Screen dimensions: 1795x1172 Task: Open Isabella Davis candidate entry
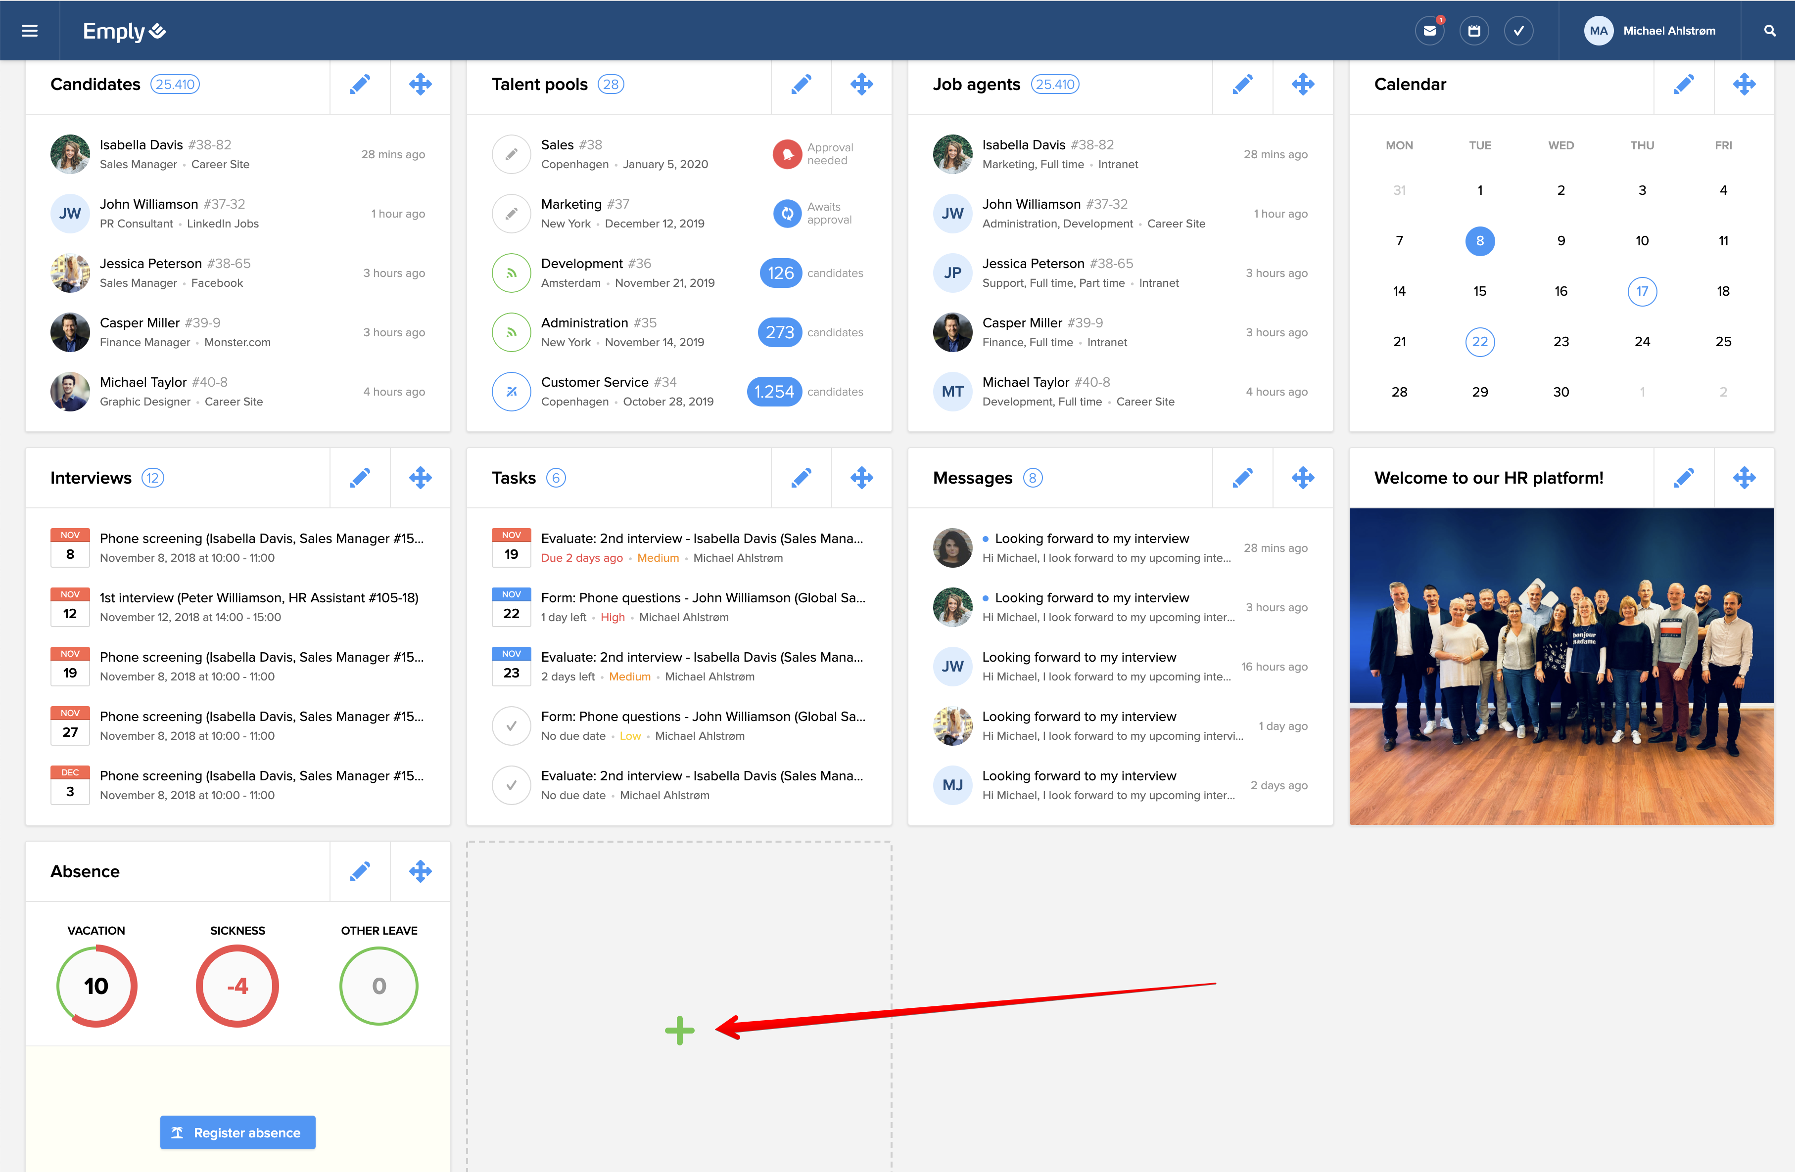141,145
